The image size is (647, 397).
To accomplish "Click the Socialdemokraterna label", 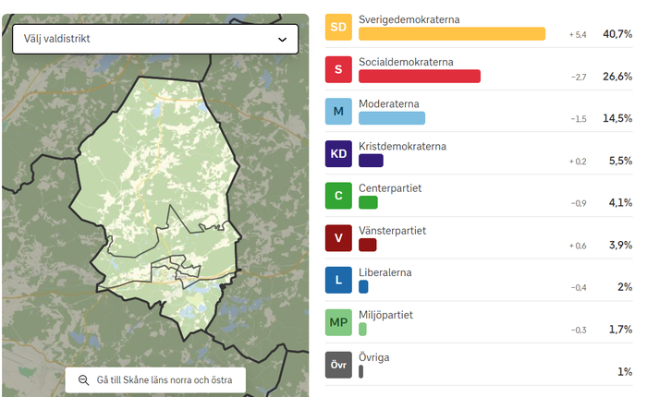I will [406, 62].
